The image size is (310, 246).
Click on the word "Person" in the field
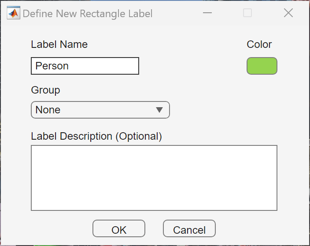[52, 66]
